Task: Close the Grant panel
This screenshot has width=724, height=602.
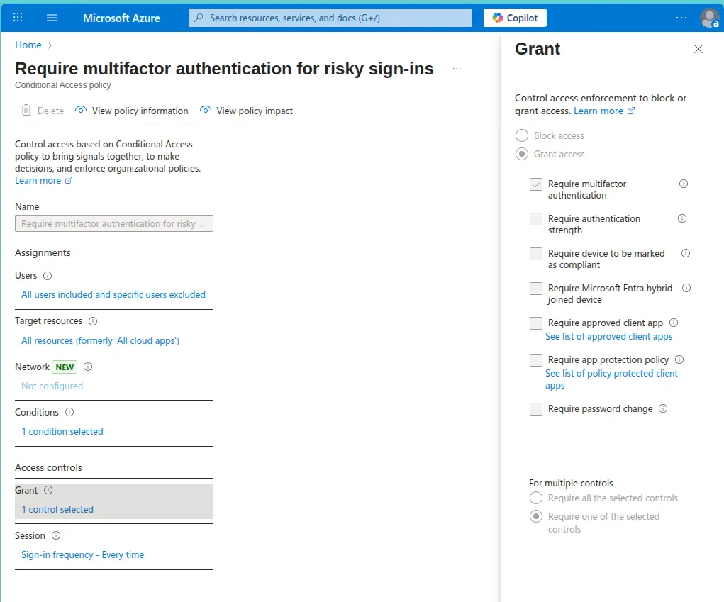Action: 698,49
